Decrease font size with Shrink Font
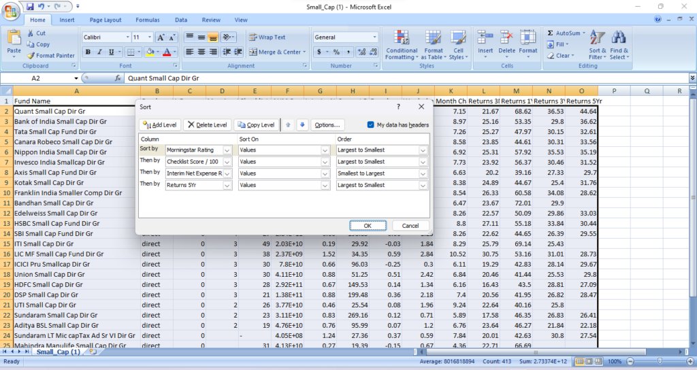 tap(172, 37)
